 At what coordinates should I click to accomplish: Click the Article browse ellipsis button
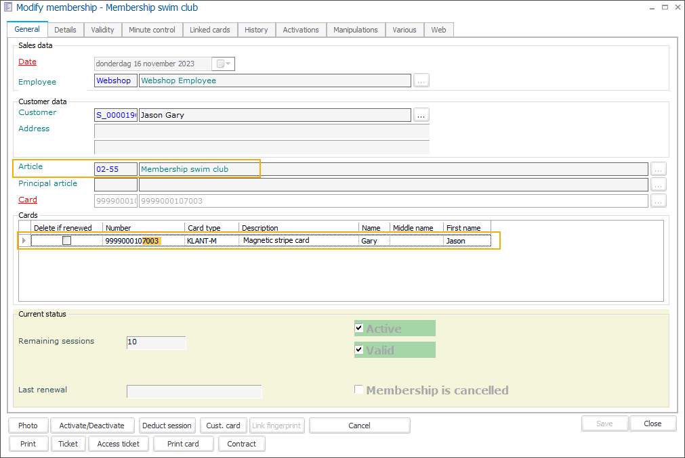click(x=658, y=169)
